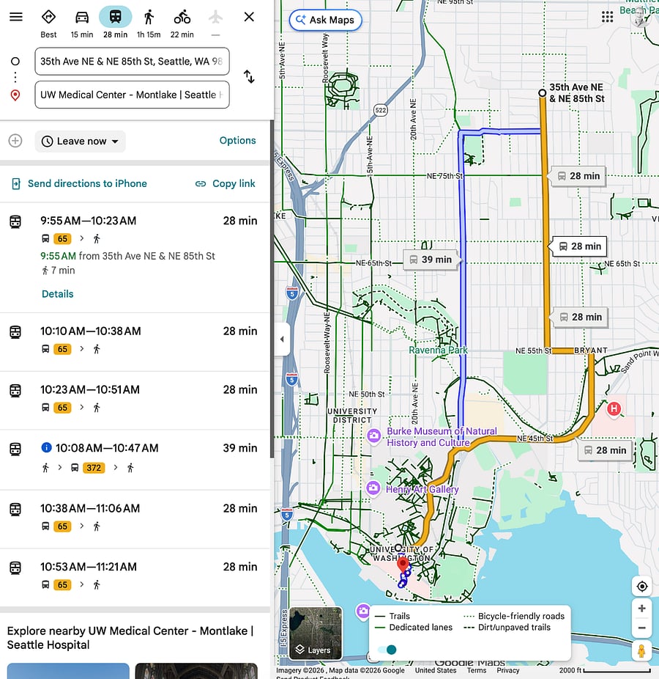Open the Terms link

(x=476, y=670)
